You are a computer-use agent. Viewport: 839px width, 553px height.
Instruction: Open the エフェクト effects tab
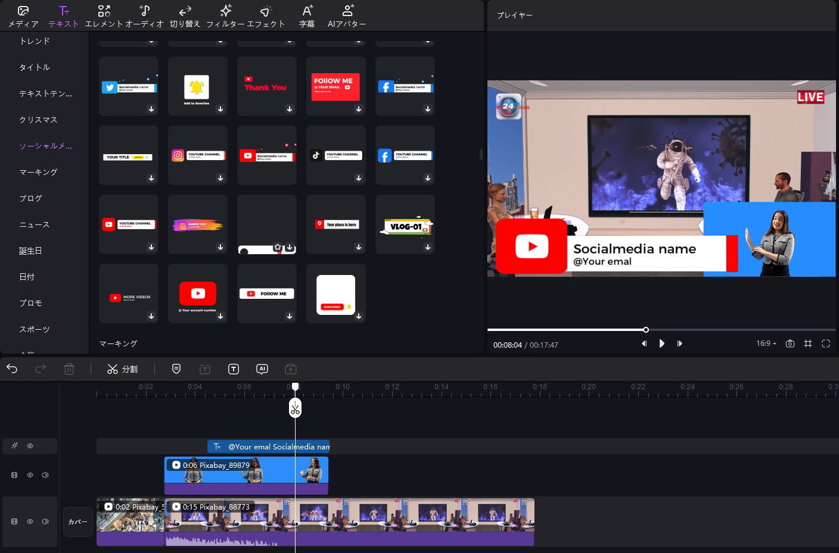click(266, 16)
